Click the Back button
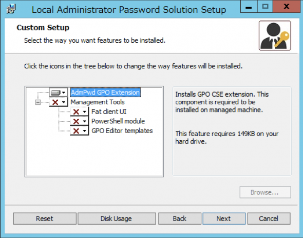The image size is (303, 238). coord(180,218)
